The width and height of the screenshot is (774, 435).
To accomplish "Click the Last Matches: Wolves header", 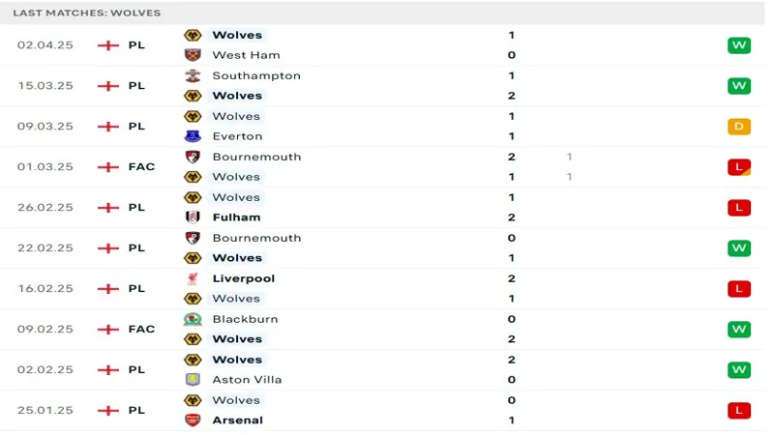I will click(x=87, y=13).
